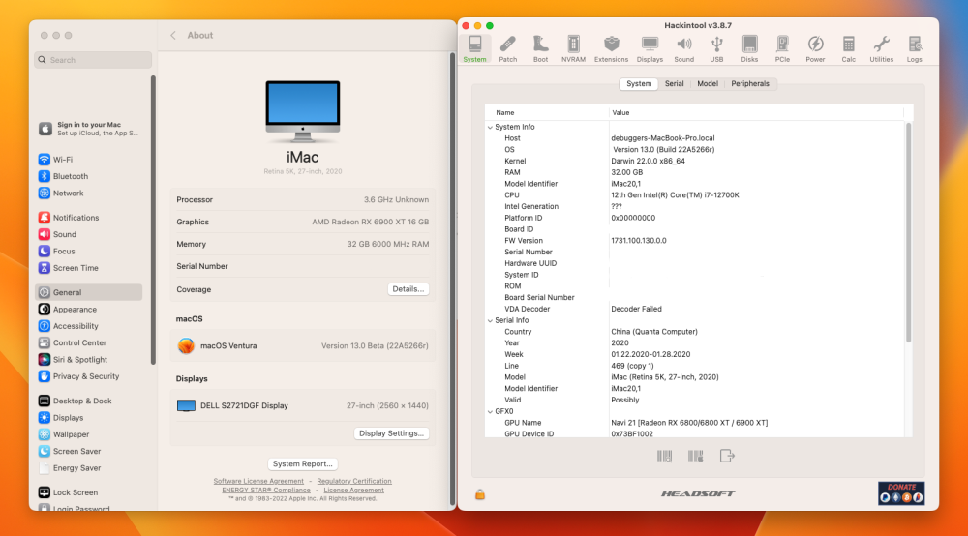The height and width of the screenshot is (536, 968).
Task: Click the orange lock icon in Hackintool
Action: [x=480, y=494]
